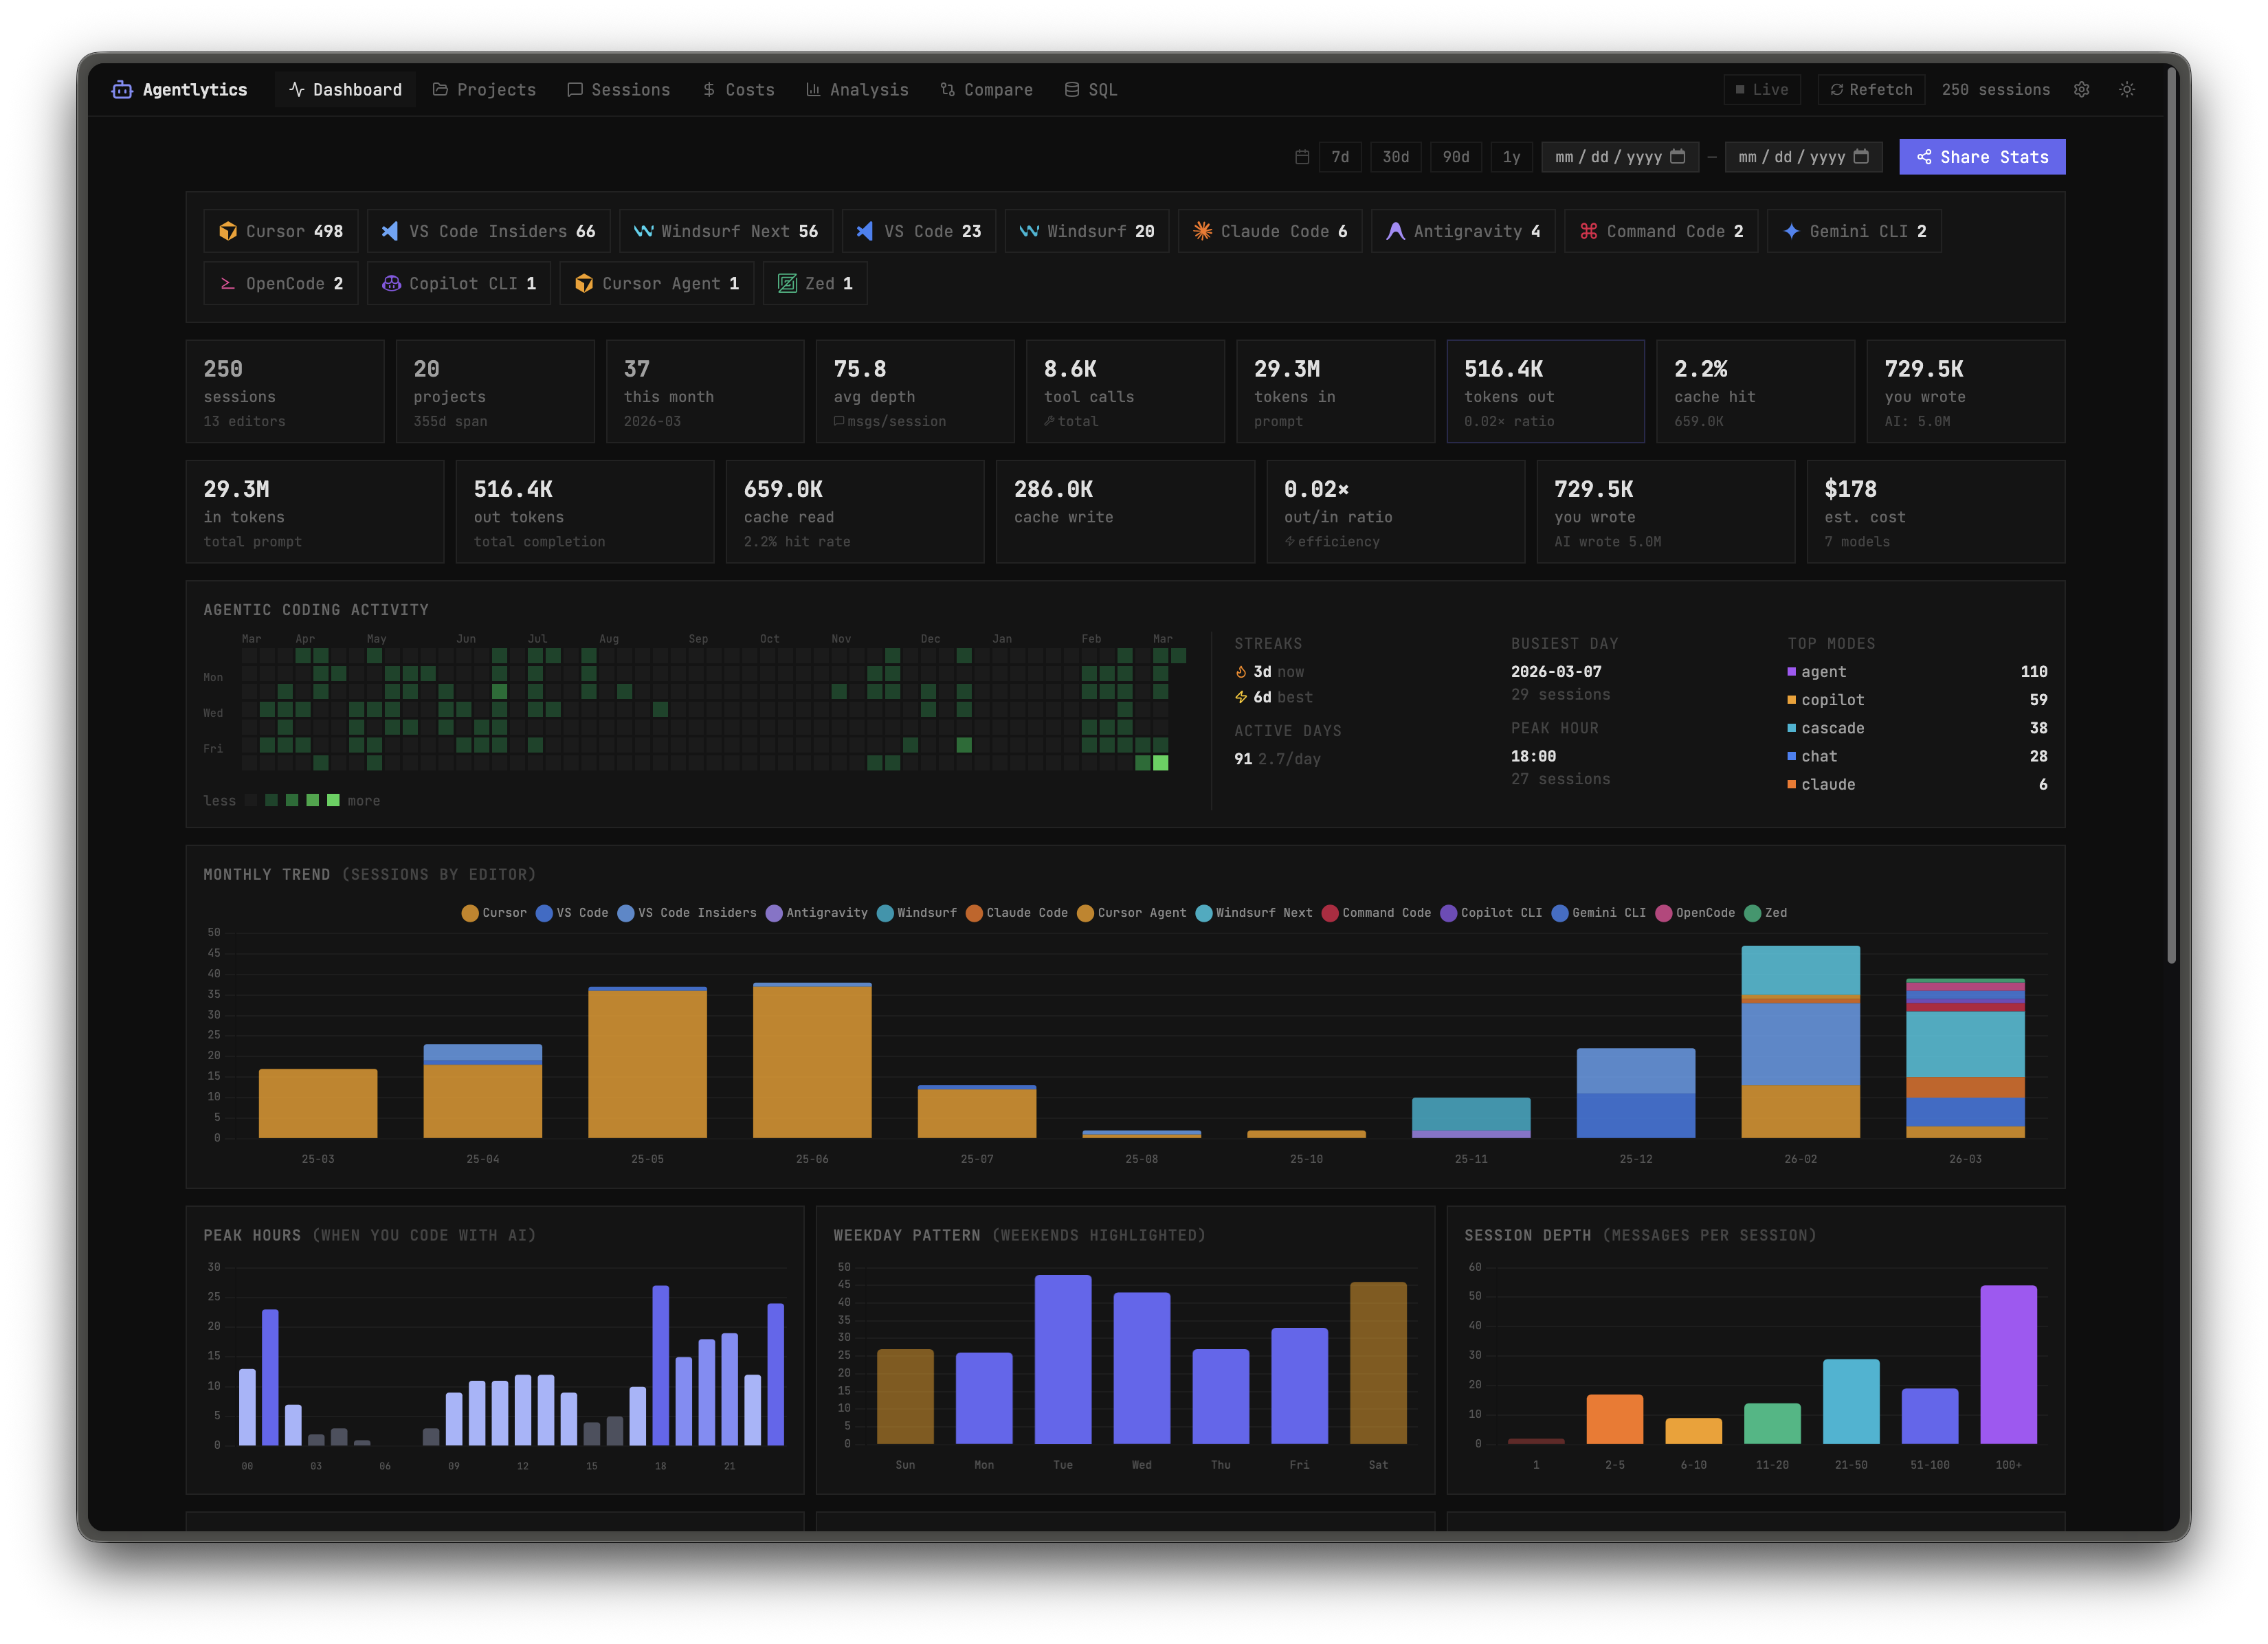Select the Zed editor icon chip
2268x1644 pixels.
click(787, 283)
